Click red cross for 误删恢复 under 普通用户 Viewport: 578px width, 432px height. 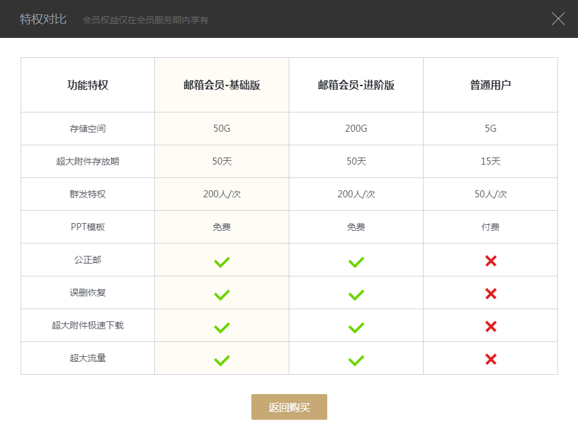(491, 293)
